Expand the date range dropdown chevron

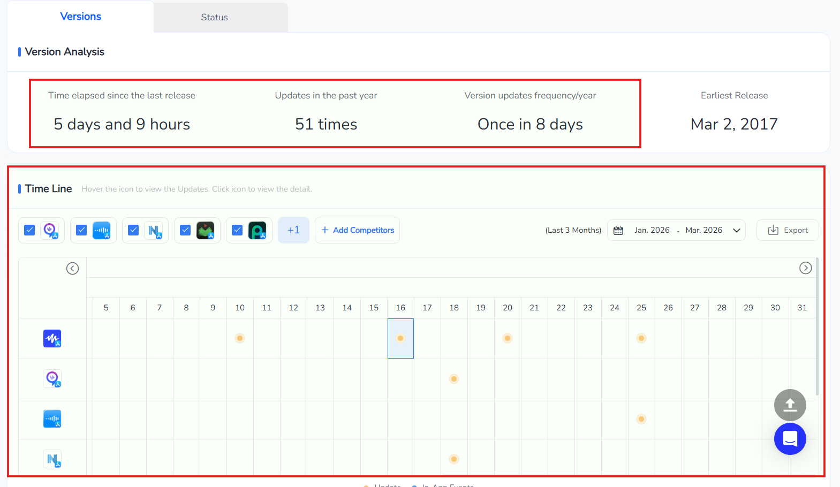(737, 231)
